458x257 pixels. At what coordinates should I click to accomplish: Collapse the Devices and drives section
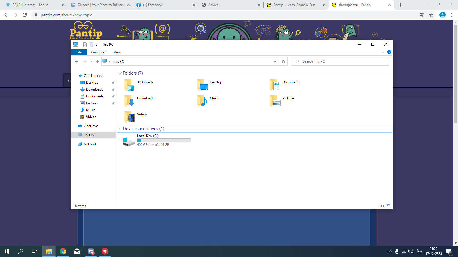[x=120, y=129]
